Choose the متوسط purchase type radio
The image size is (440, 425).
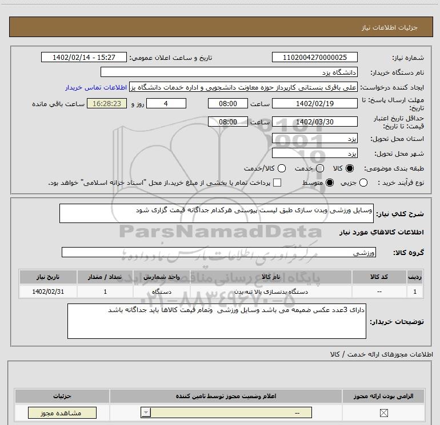tap(330, 183)
